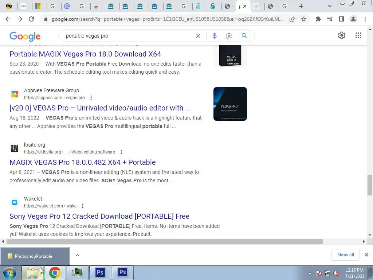Switch to the last Google tab
The image size is (373, 280).
click(284, 6)
